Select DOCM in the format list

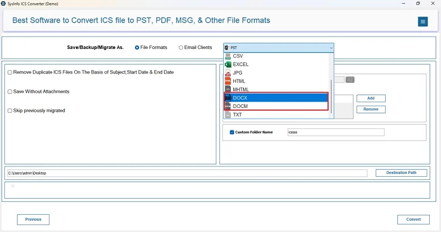coord(276,106)
